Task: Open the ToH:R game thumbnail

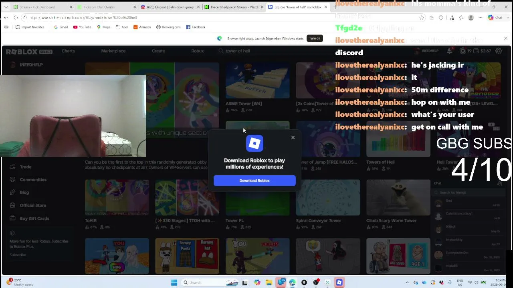Action: tap(117, 198)
